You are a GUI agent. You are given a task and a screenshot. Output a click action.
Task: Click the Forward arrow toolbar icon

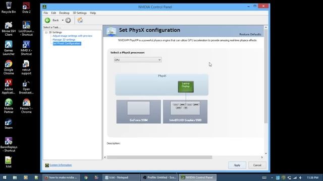(68, 20)
